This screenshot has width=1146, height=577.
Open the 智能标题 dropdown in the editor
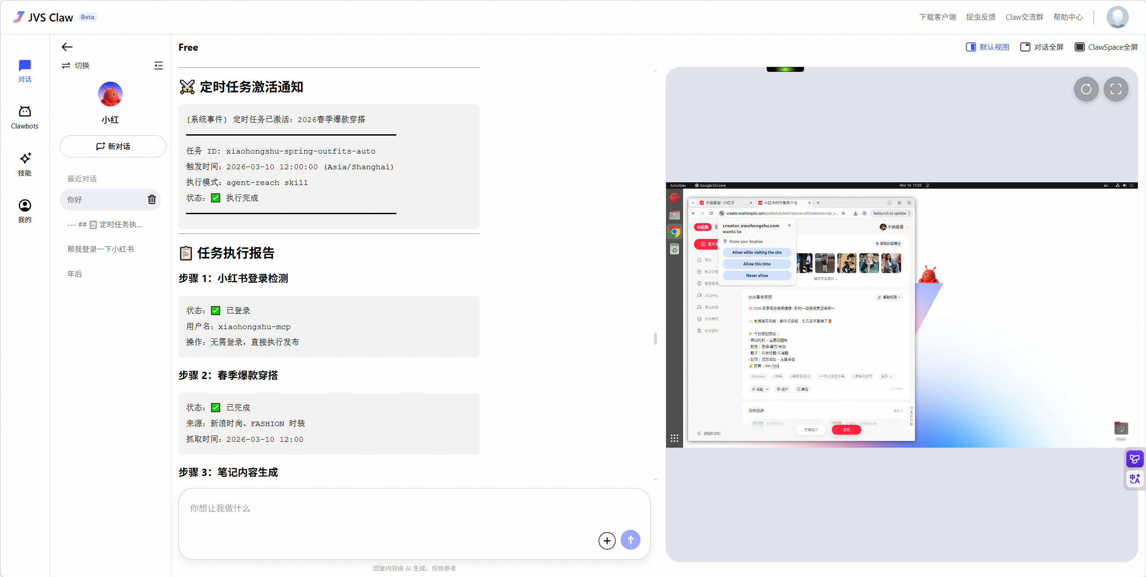[x=889, y=297]
